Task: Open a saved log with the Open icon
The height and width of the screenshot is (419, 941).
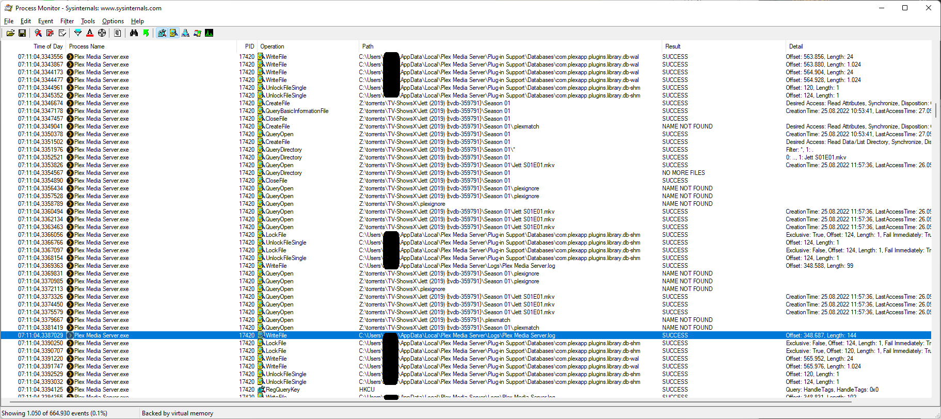Action: [10, 33]
